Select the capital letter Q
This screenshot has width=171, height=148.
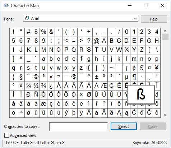(74, 50)
